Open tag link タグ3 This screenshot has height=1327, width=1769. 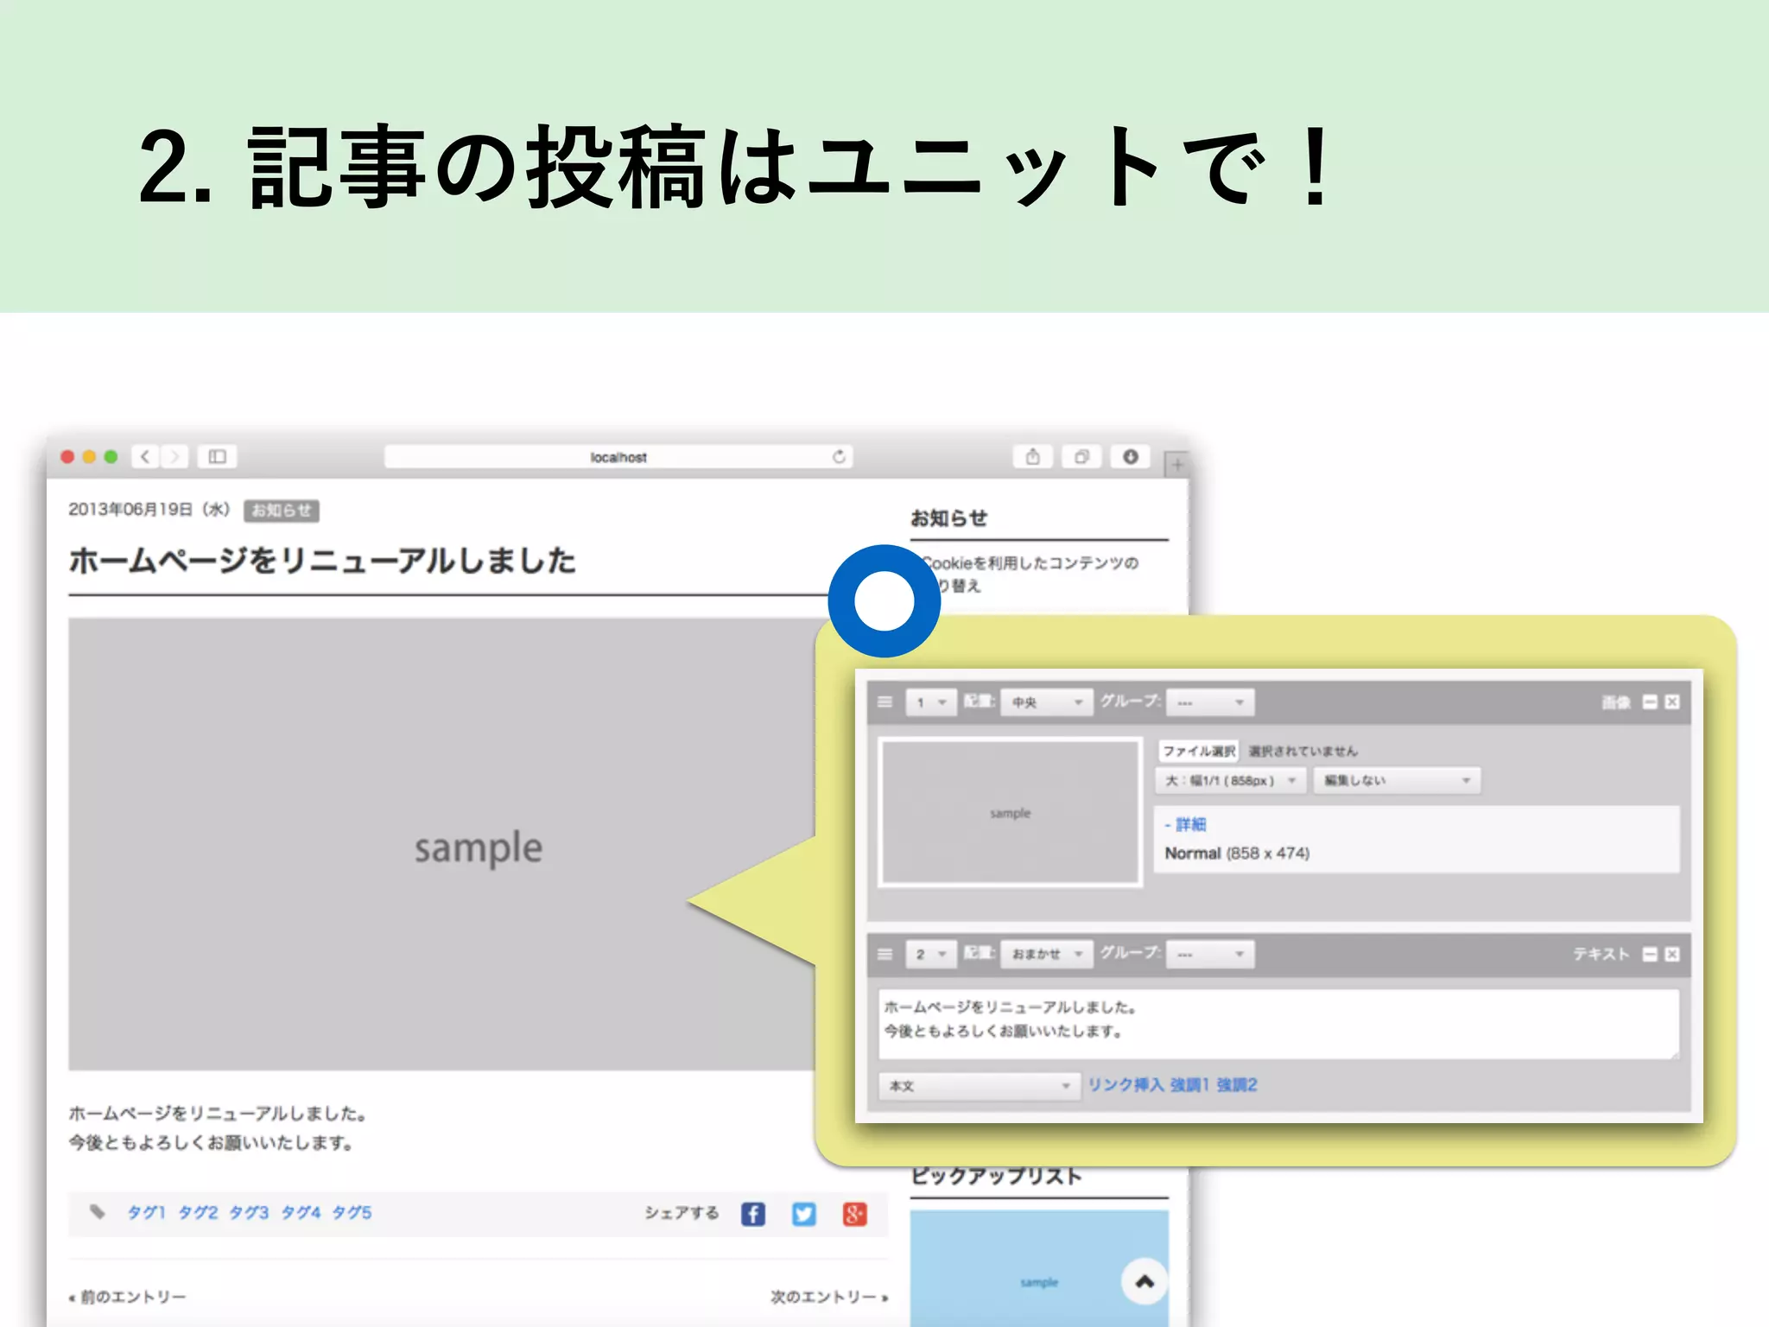point(249,1212)
